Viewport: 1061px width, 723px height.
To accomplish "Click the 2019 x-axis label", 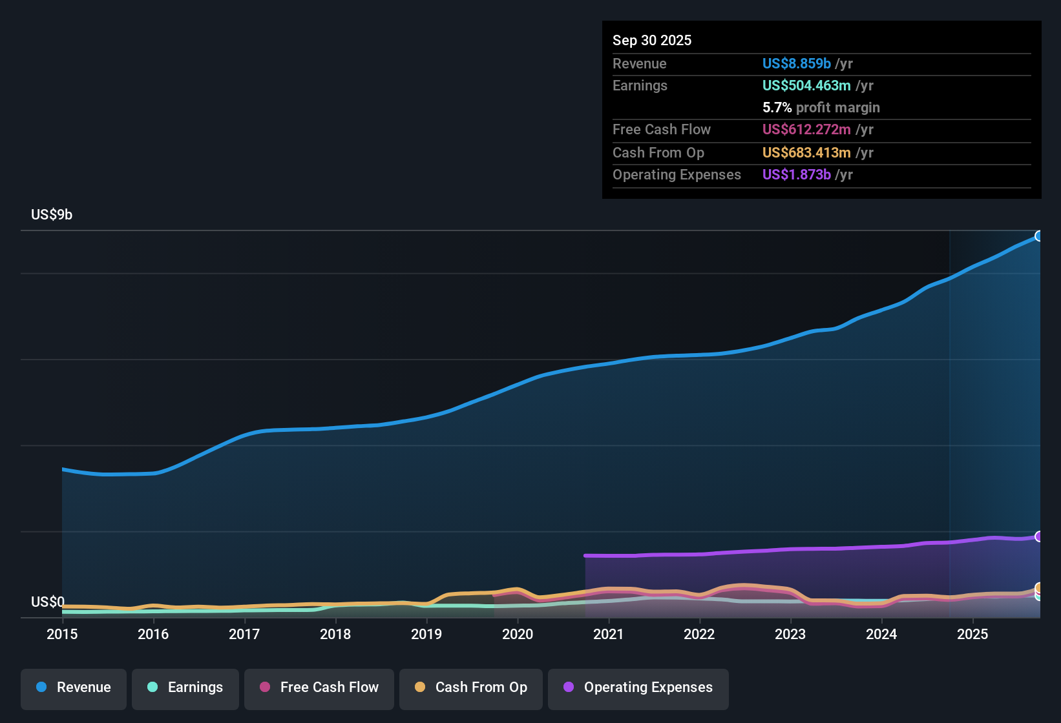I will [x=426, y=635].
